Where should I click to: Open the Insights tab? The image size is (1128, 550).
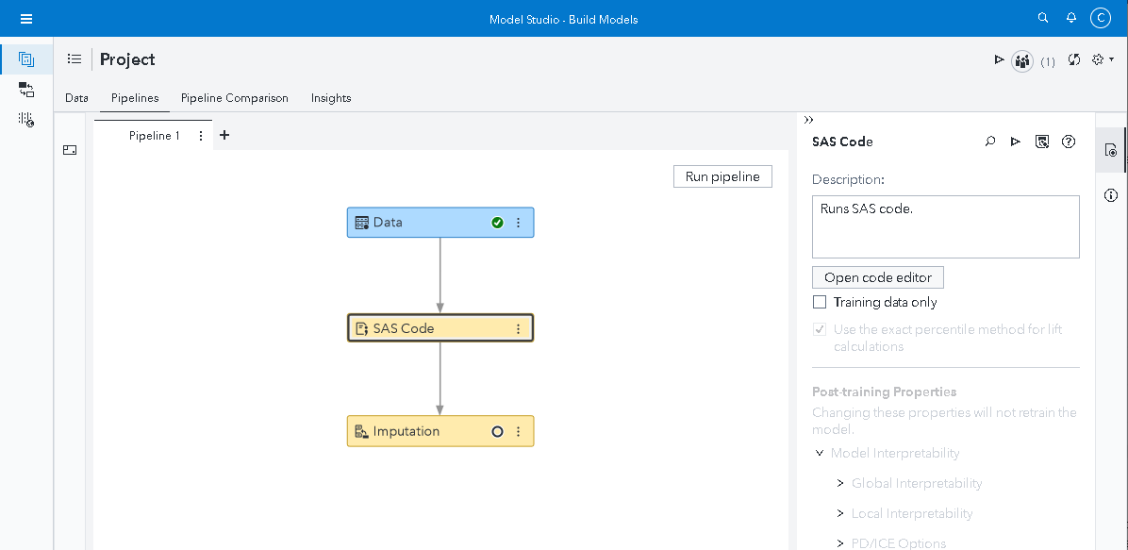click(331, 98)
